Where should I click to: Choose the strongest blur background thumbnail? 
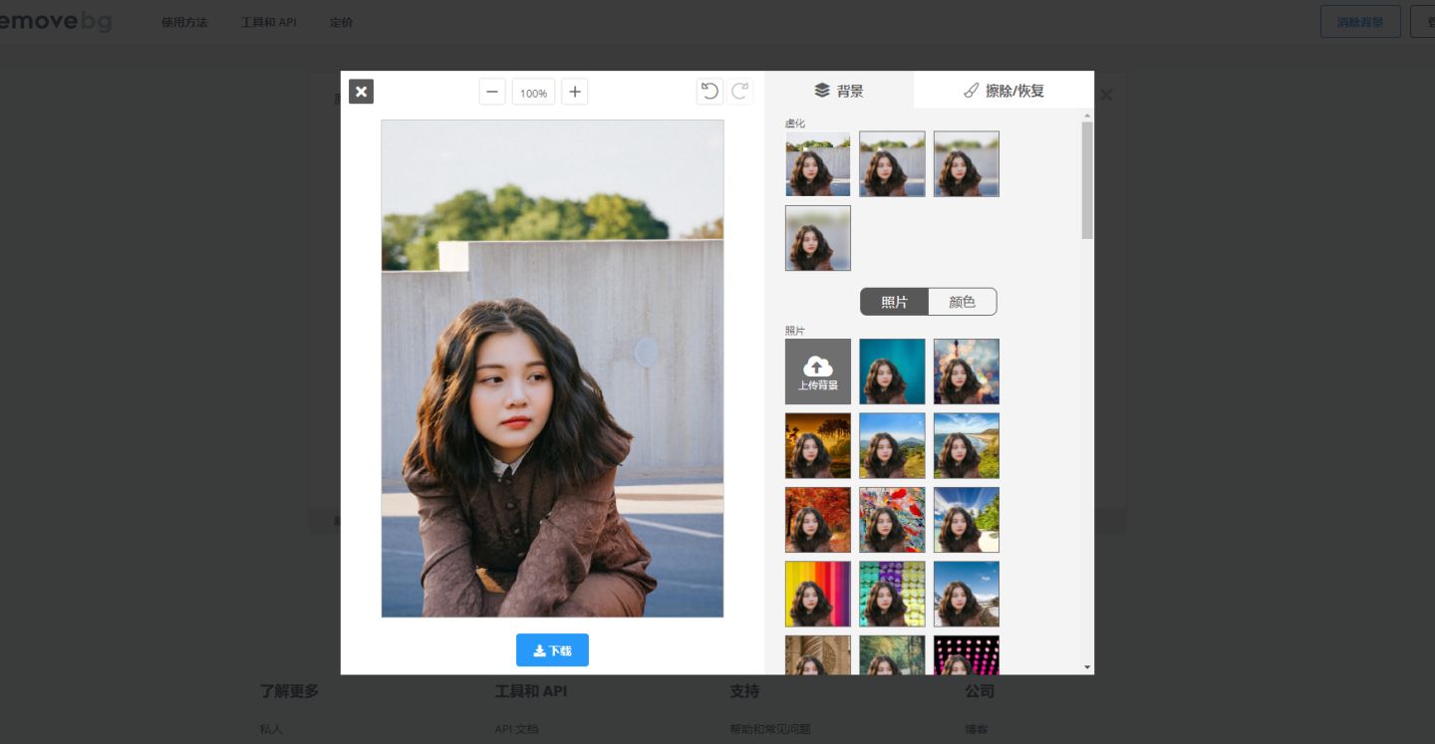(x=818, y=238)
